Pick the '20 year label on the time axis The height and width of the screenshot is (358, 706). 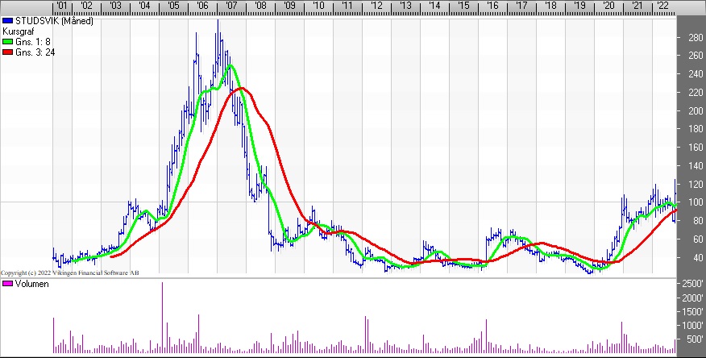click(608, 6)
